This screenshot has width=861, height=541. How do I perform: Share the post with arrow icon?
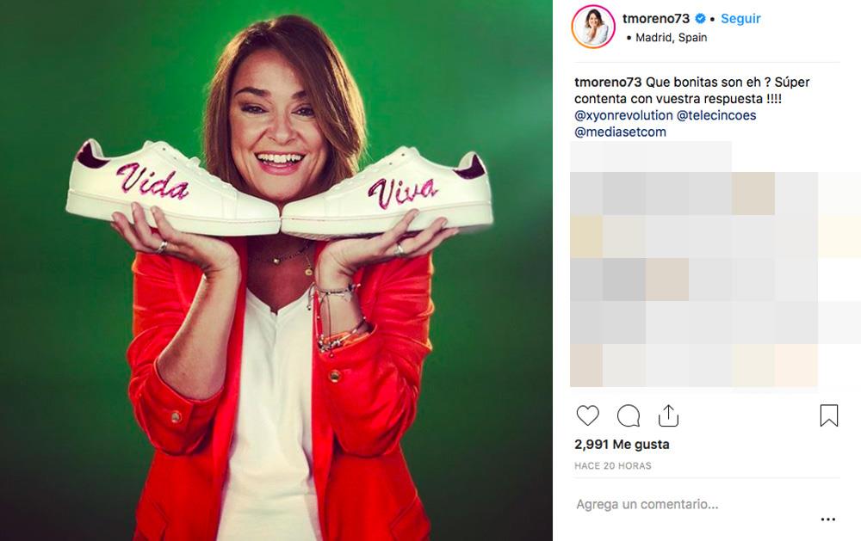[x=668, y=416]
